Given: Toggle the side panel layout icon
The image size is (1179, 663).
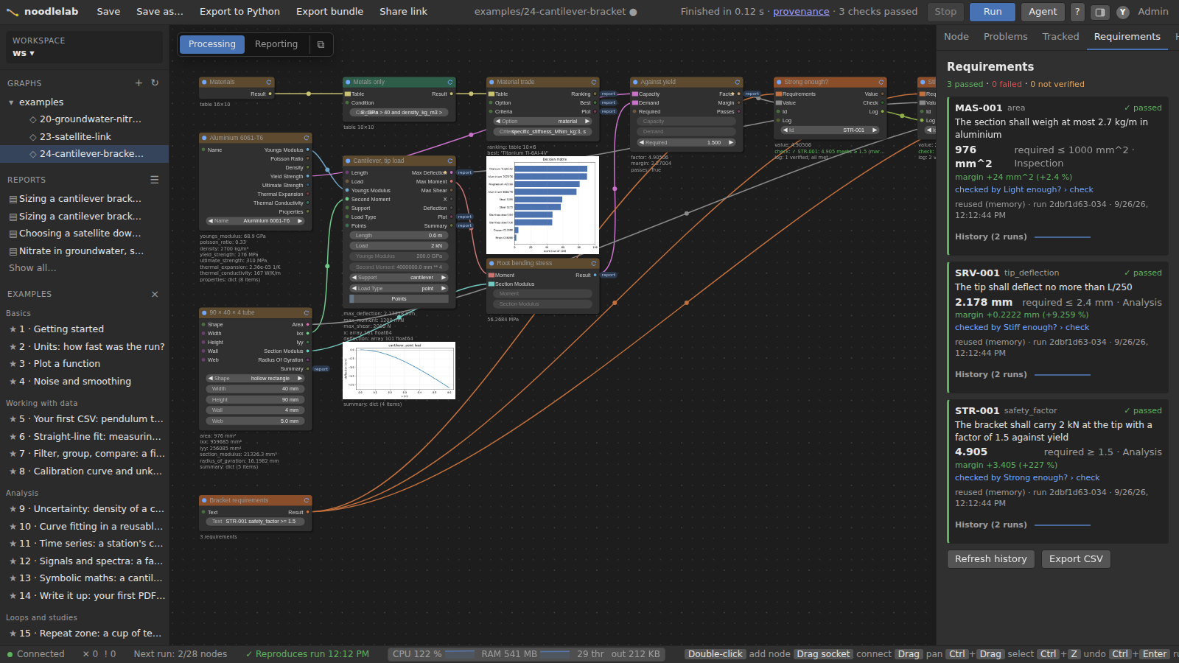Looking at the screenshot, I should 1099,12.
